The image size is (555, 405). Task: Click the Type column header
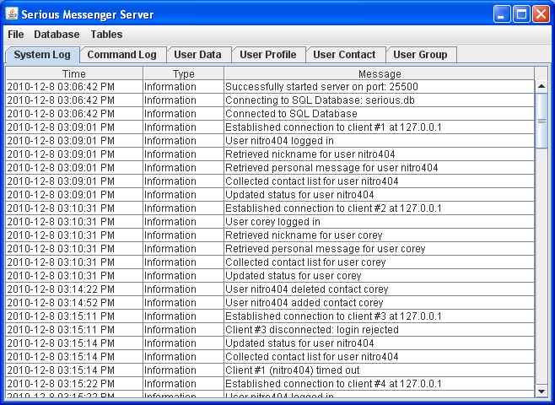click(x=183, y=74)
